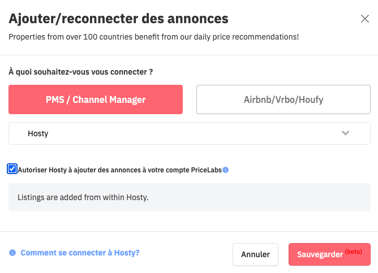Viewport: 378px width, 273px height.
Task: Click the red (beta) label on Sauvegarder
Action: (354, 252)
